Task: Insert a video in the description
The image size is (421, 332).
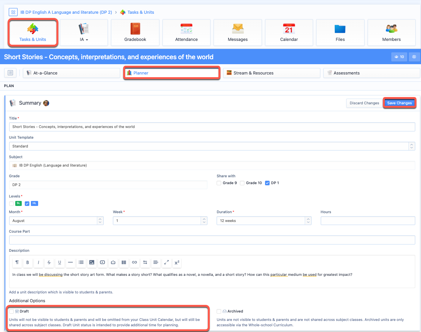Action: pos(102,262)
